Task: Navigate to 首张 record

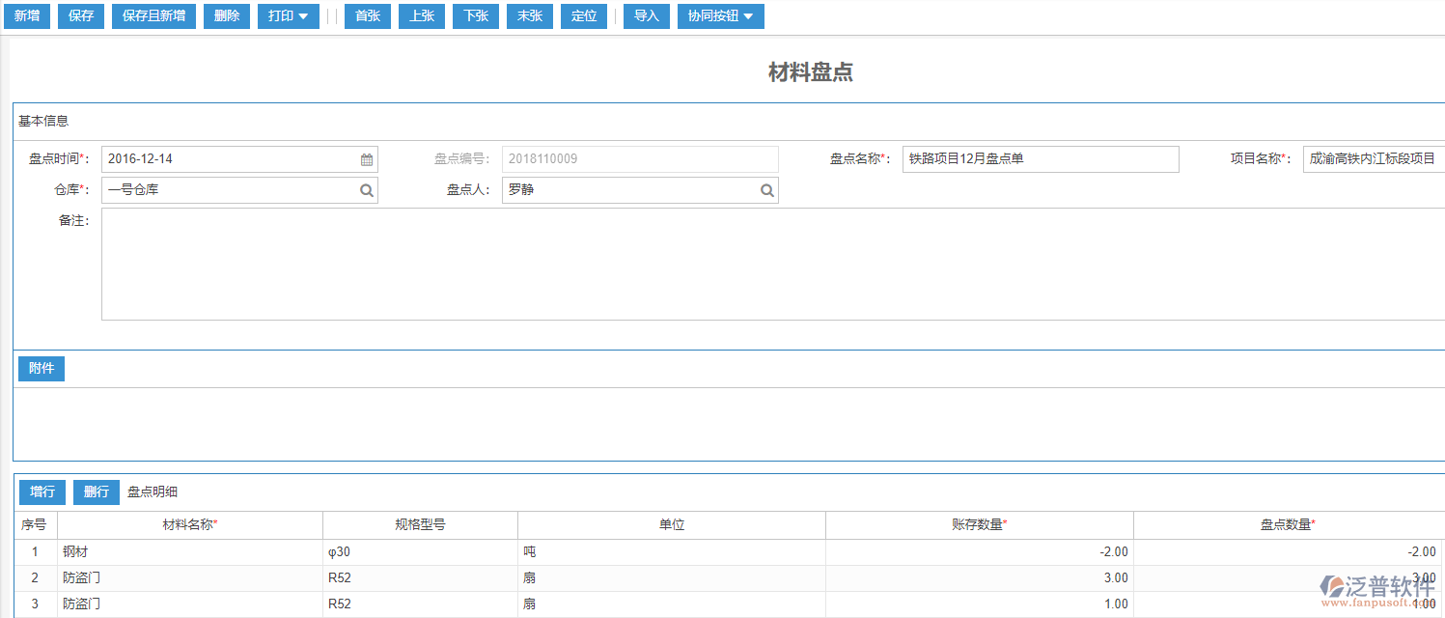Action: coord(367,15)
